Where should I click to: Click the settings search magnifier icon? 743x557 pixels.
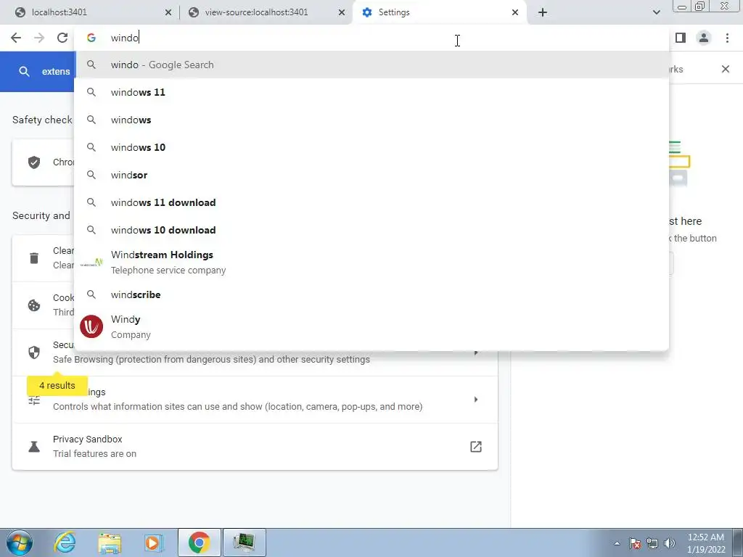point(24,72)
